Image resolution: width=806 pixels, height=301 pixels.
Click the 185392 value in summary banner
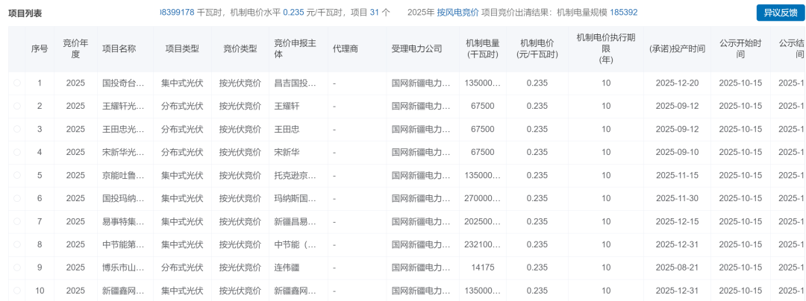[623, 13]
